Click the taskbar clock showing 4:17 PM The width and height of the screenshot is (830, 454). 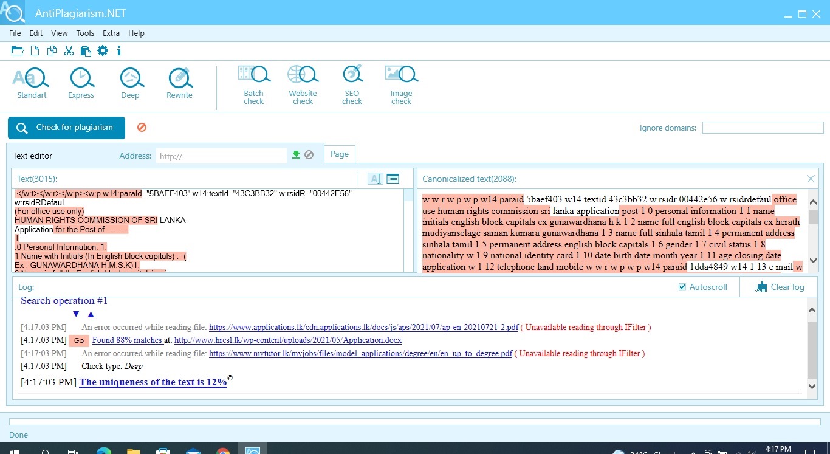(x=778, y=449)
